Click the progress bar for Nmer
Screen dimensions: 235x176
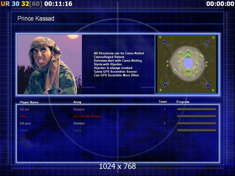tap(197, 116)
